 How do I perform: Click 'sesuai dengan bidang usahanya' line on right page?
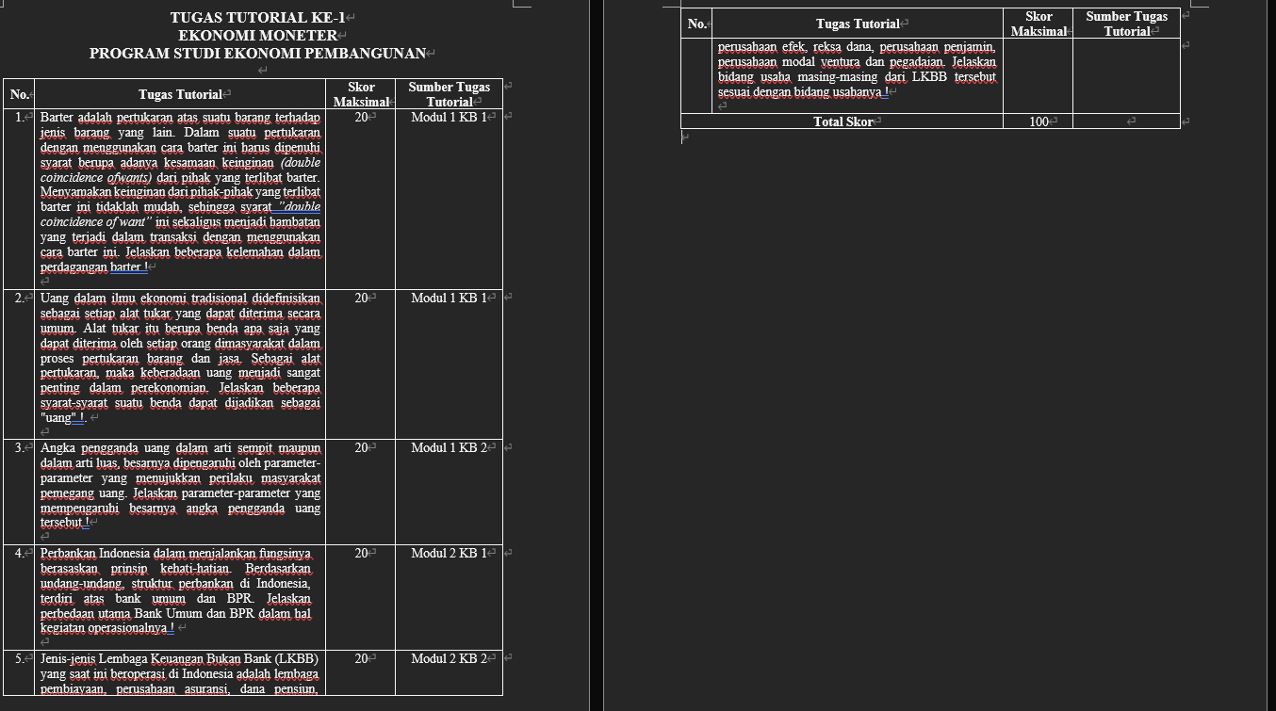pos(802,92)
